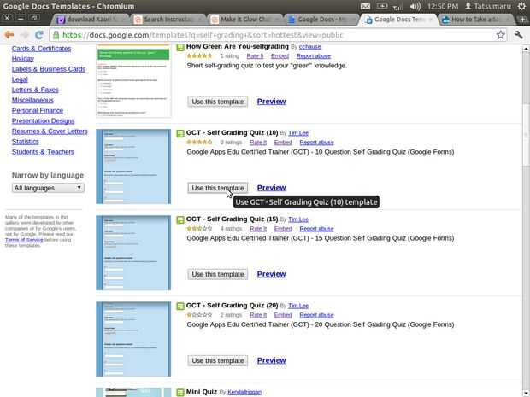Open Mini Quiz author Kendallriggan link
530x397 pixels.
(244, 392)
